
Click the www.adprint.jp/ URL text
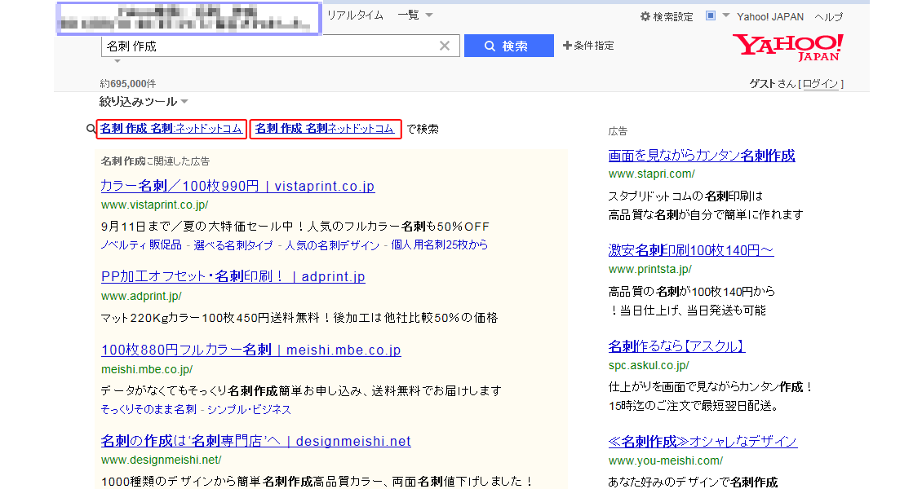(141, 296)
